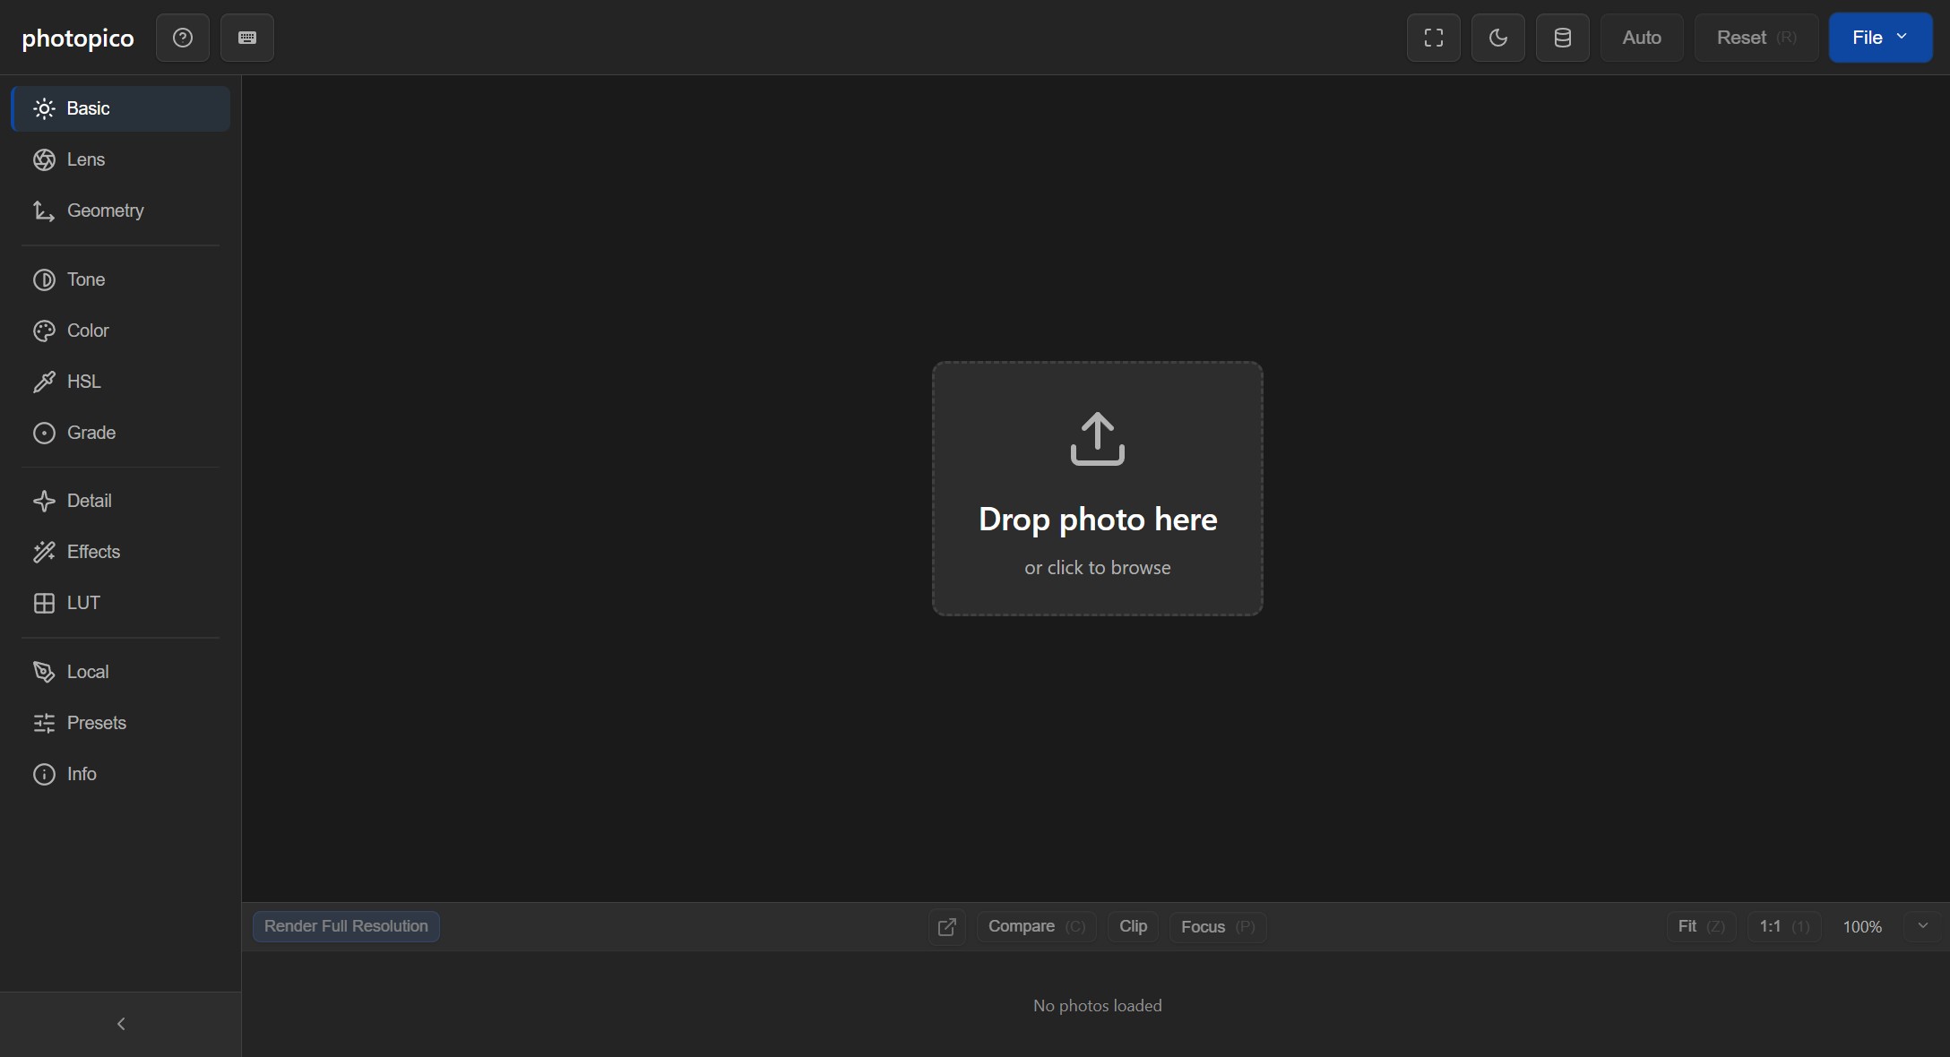Open the File dropdown menu

(1880, 38)
